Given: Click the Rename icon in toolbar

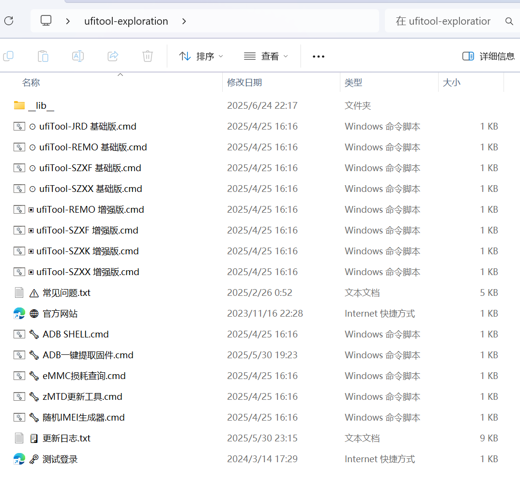Looking at the screenshot, I should tap(78, 56).
